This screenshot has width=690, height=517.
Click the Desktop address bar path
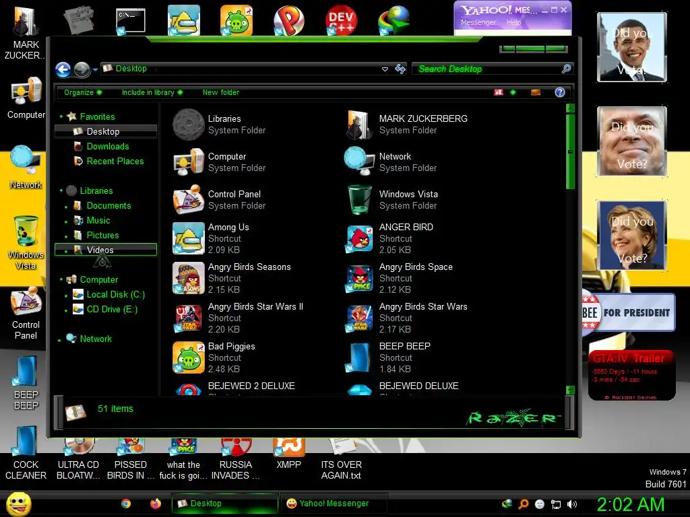[131, 69]
